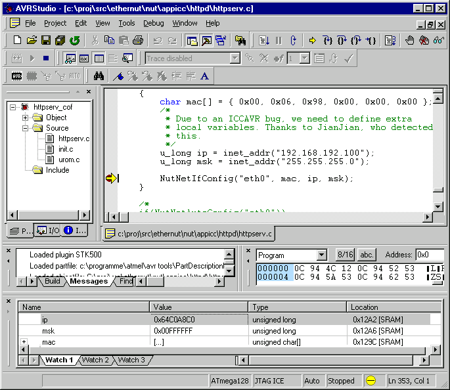The image size is (450, 390).
Task: Click the Step Into braces icon
Action: pos(327,41)
